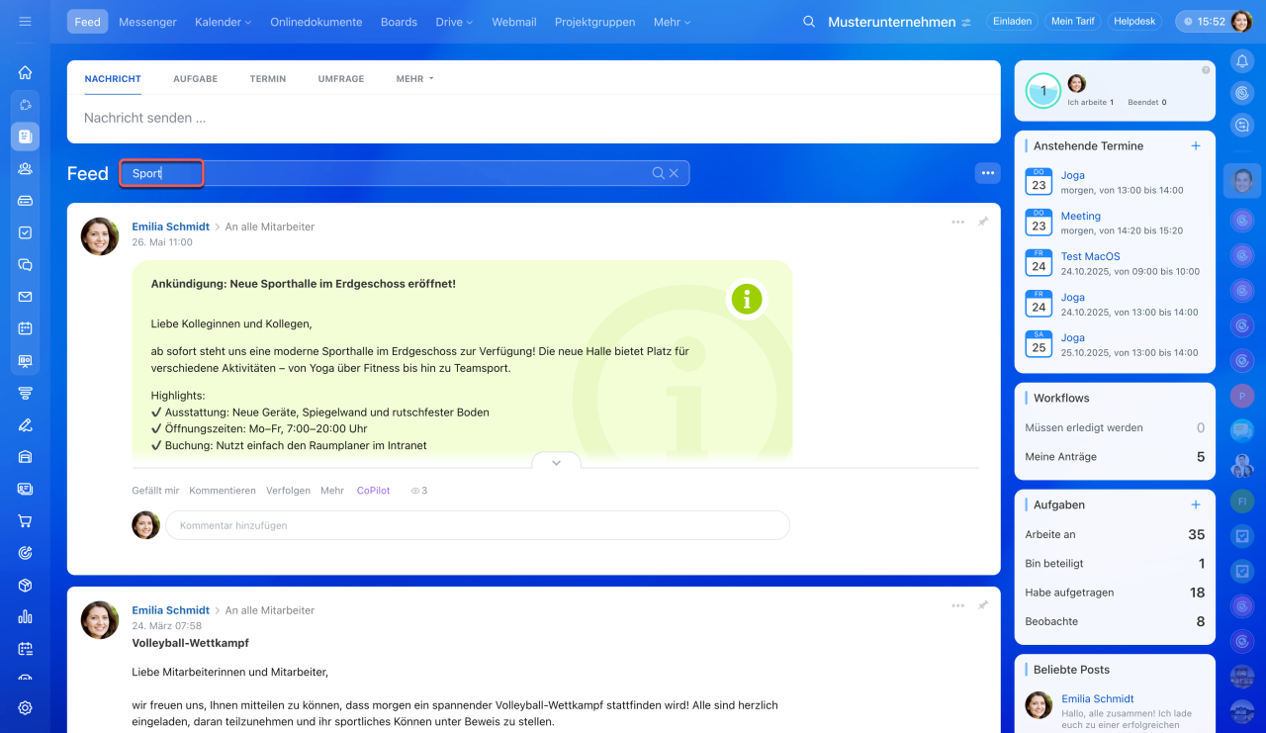The width and height of the screenshot is (1266, 733).
Task: Click the Einladen button
Action: point(1012,22)
